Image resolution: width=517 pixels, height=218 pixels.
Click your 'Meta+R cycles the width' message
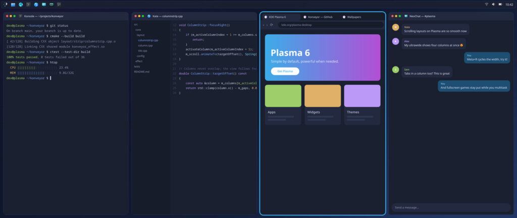coord(487,58)
